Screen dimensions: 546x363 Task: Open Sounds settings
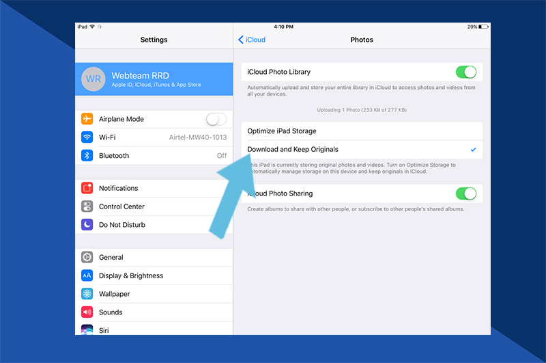point(154,312)
